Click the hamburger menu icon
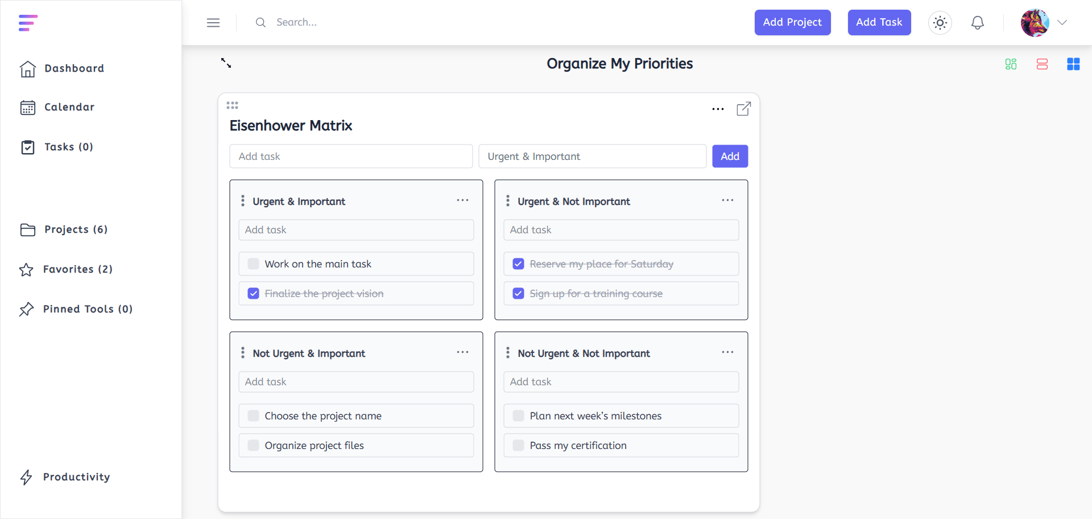Screen dimensions: 1092x519 [x=213, y=23]
